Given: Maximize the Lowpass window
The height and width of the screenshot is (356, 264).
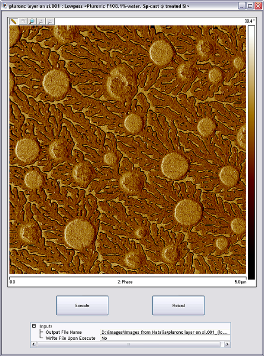Looking at the screenshot, I should [x=250, y=6].
